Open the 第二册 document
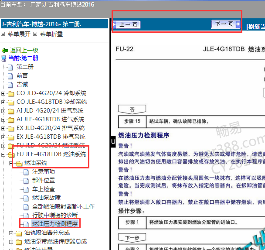Viewport: 265px width, 250px height. click(x=25, y=67)
